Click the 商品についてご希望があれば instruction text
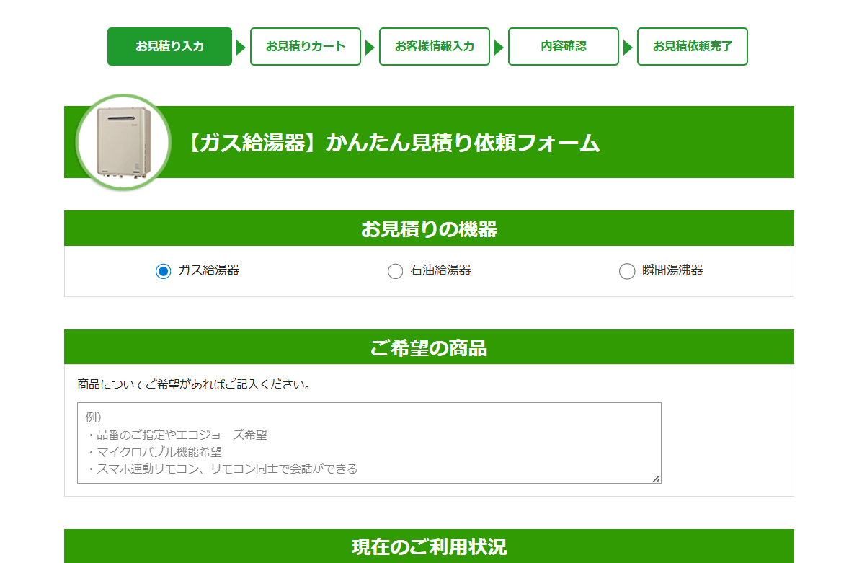849x563 pixels. [x=195, y=384]
